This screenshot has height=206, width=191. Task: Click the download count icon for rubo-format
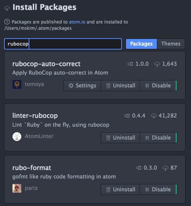coord(166,168)
